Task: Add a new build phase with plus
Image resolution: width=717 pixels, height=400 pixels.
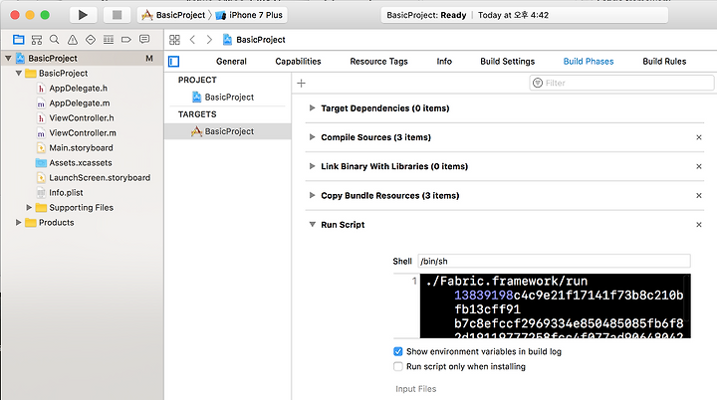Action: [301, 84]
